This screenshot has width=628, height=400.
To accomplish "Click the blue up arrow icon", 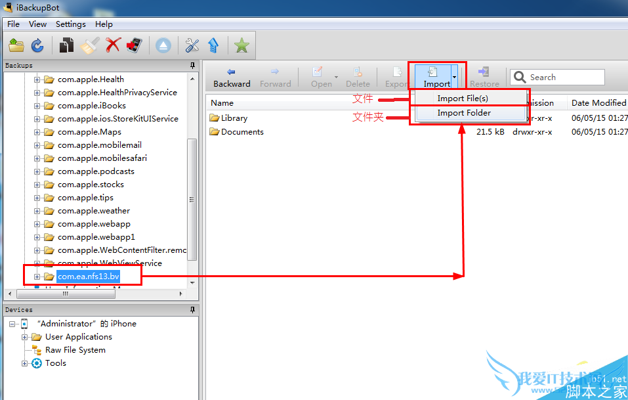I will point(213,45).
